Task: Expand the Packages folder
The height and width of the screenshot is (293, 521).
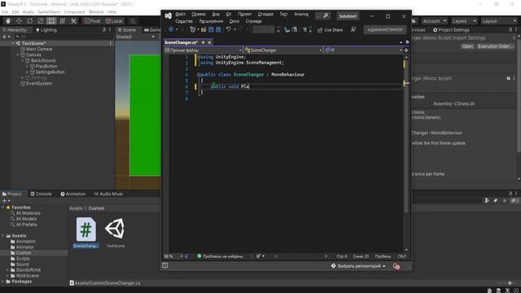Action: [3, 282]
